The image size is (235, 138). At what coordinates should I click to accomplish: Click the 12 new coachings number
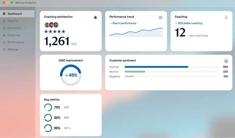pos(180,33)
